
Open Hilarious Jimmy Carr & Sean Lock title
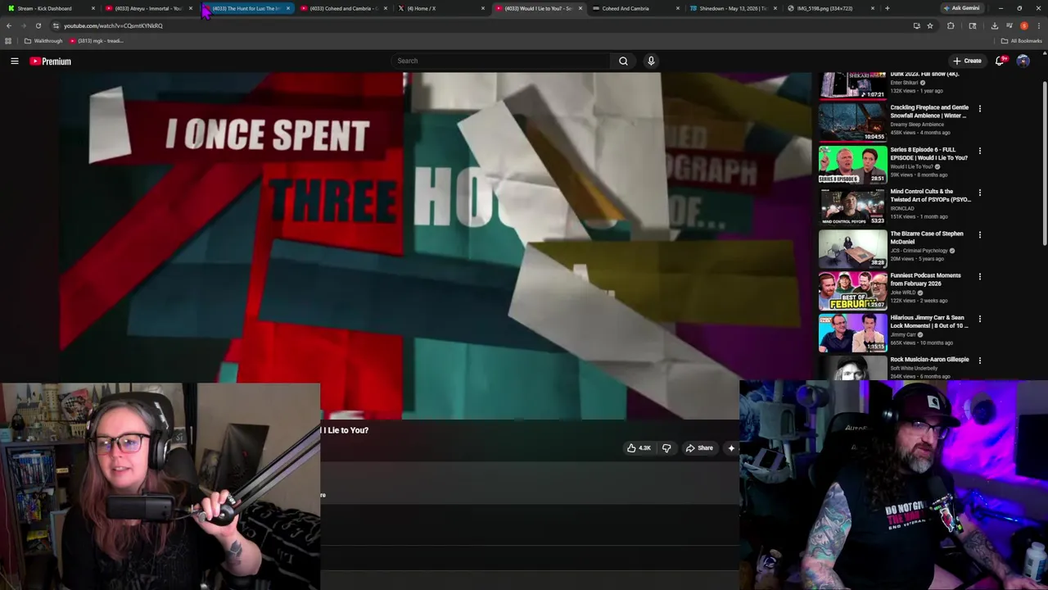(929, 321)
